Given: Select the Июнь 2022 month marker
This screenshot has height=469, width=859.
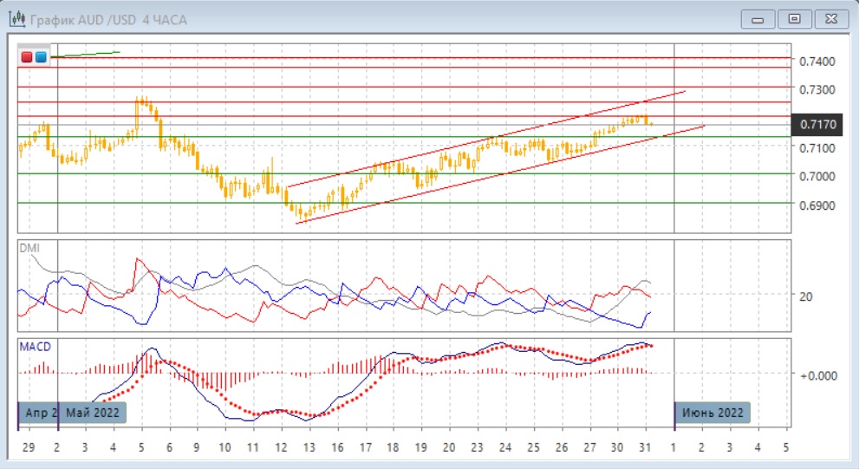Looking at the screenshot, I should (x=712, y=413).
